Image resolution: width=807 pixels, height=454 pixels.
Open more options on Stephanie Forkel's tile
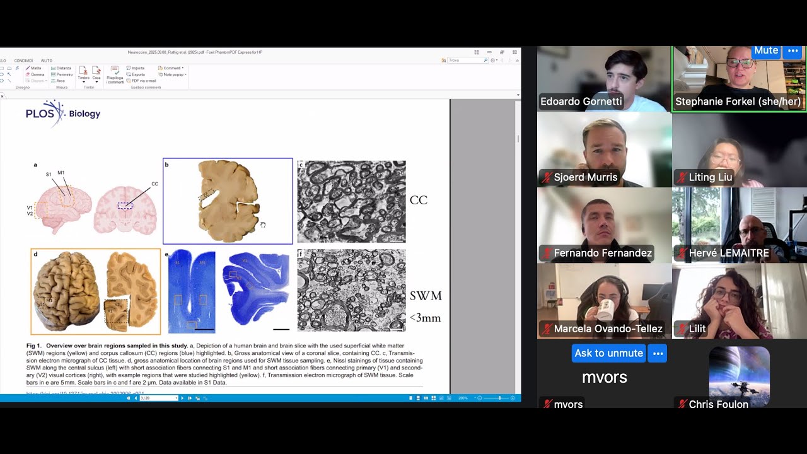pyautogui.click(x=793, y=50)
